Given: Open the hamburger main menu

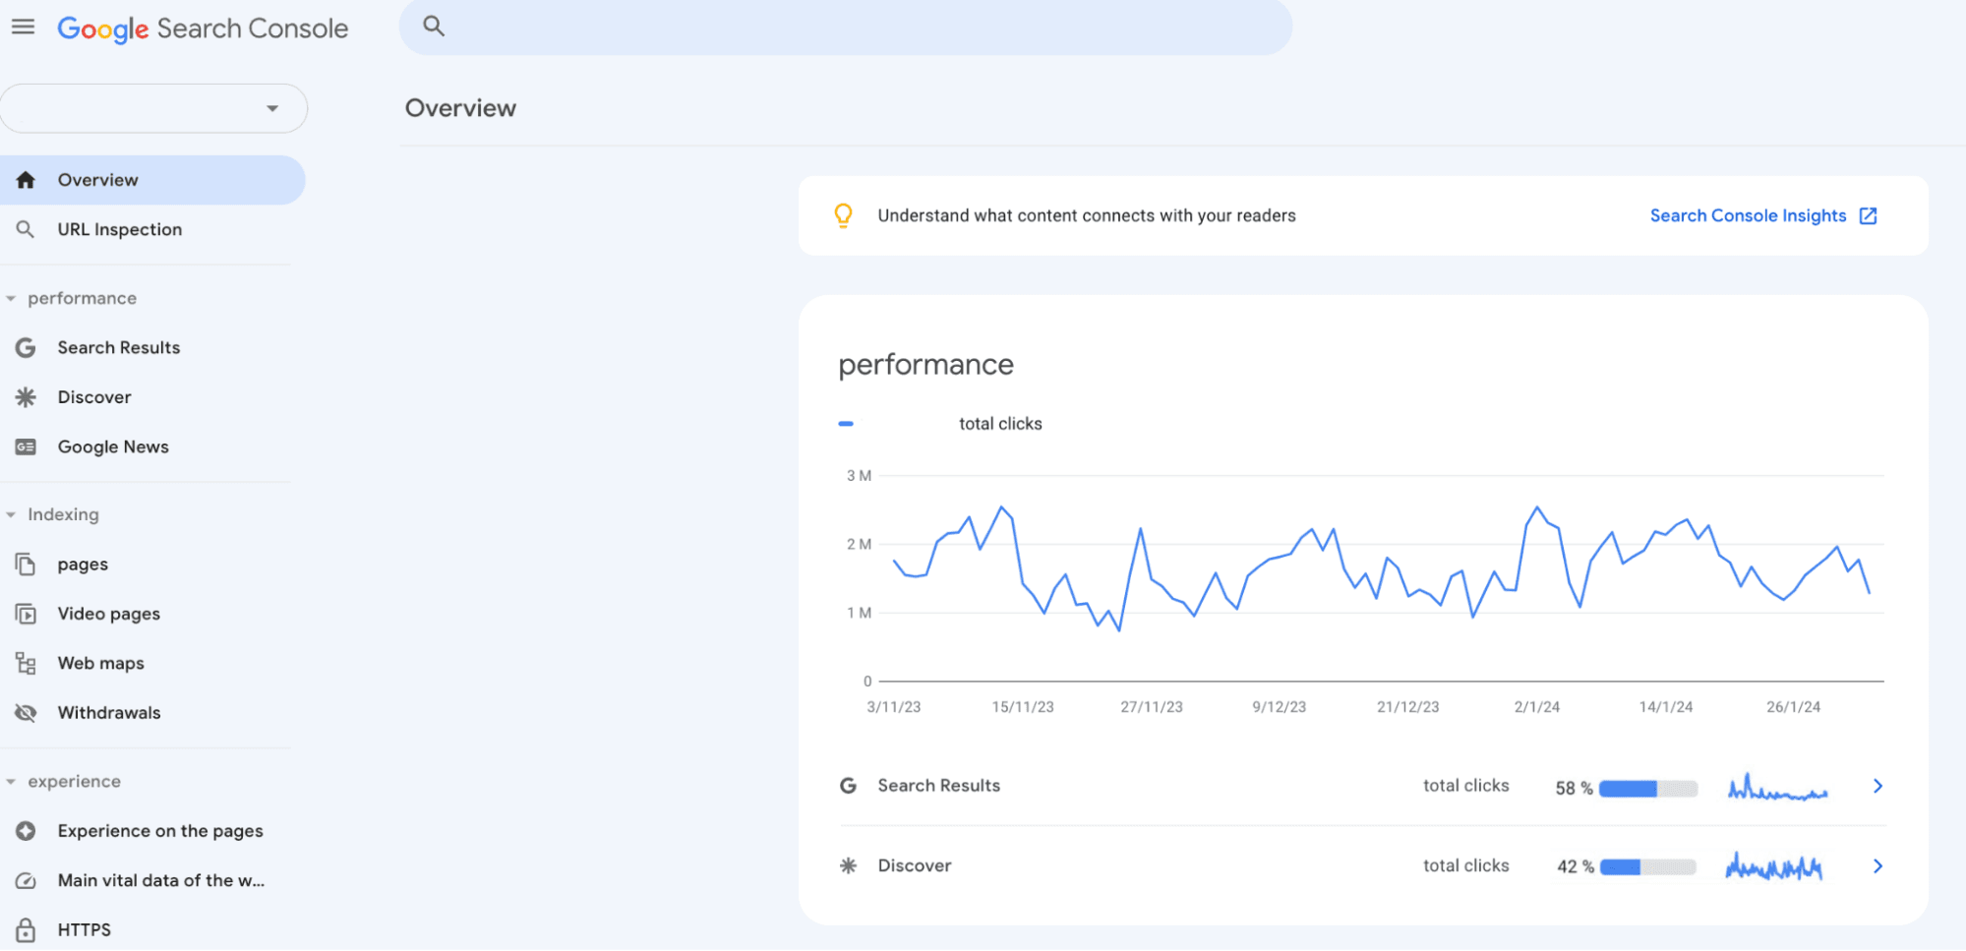Looking at the screenshot, I should 23,27.
